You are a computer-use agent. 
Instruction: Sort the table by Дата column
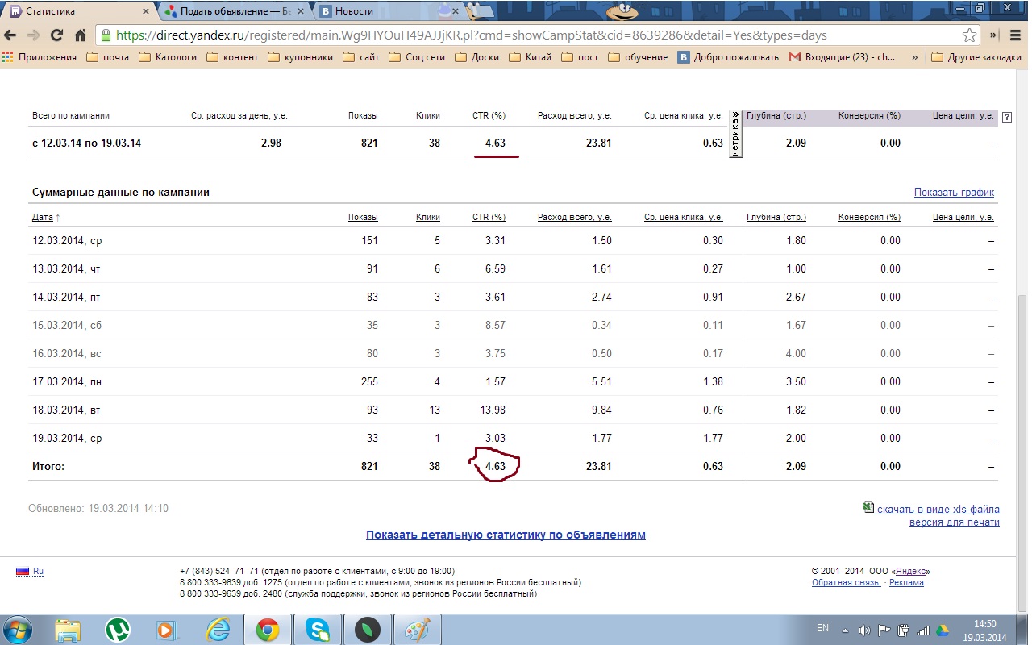[x=43, y=218]
